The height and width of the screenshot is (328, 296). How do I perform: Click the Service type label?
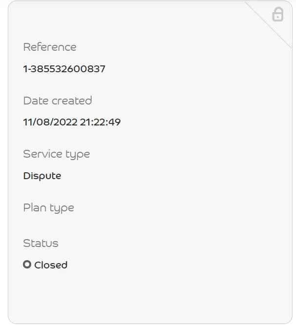pyautogui.click(x=57, y=154)
